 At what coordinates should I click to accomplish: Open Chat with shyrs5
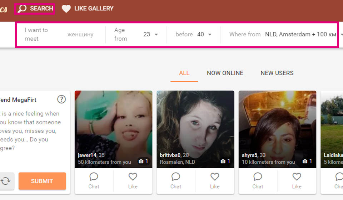[258, 180]
